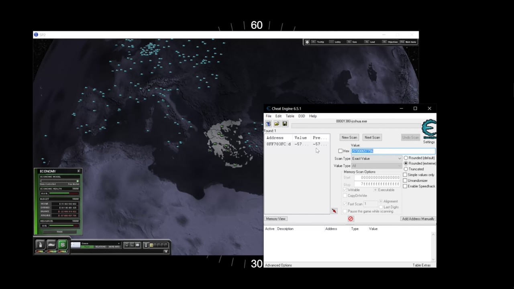
Task: Open the Table menu
Action: [290, 116]
